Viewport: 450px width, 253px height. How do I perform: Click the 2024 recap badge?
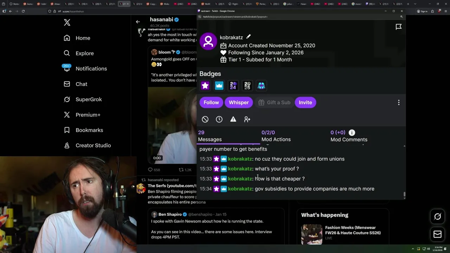tap(233, 85)
